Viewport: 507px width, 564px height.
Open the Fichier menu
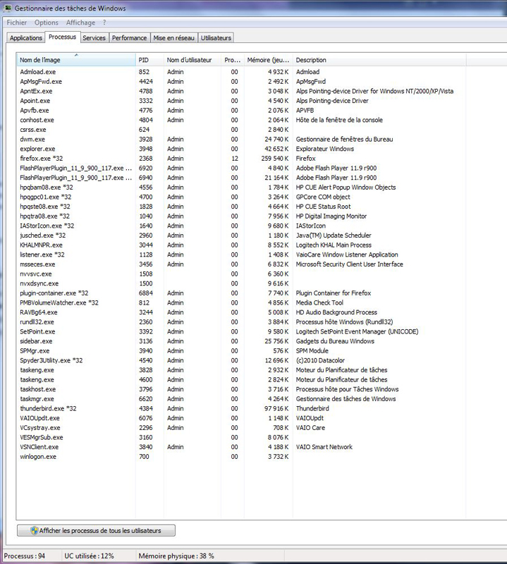16,23
